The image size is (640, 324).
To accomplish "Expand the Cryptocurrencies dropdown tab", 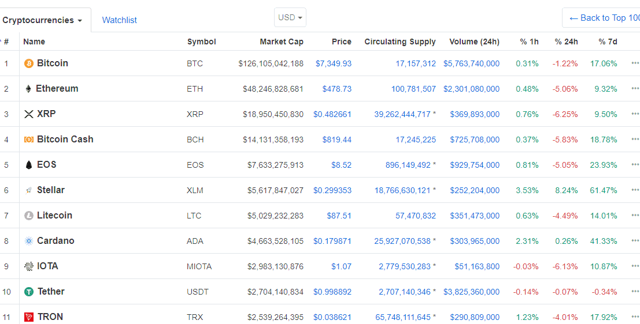I will click(x=42, y=20).
